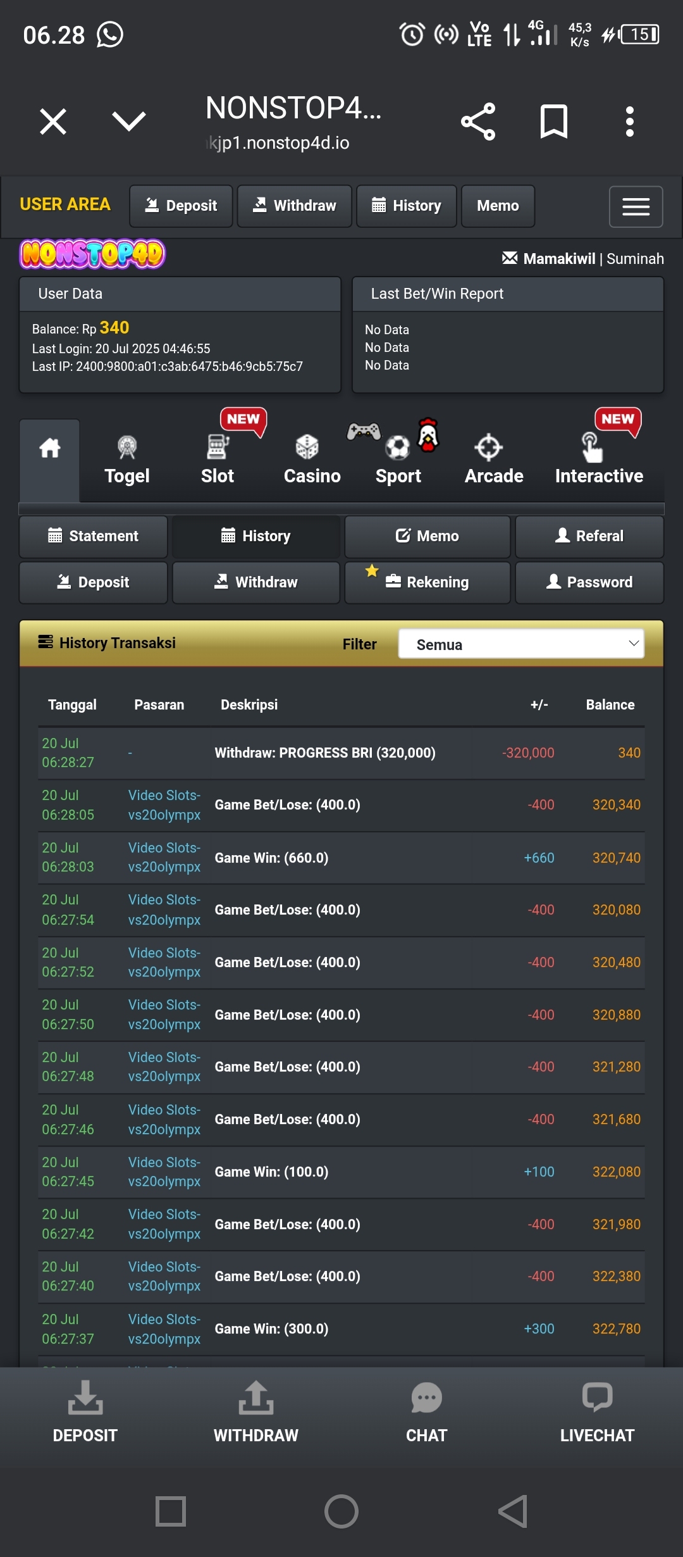Select the Slot game category
683x1557 pixels.
click(218, 461)
